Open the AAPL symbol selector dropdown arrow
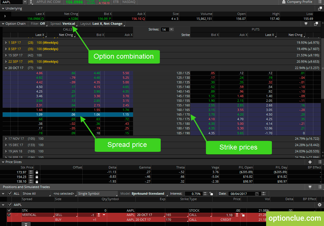Screen dimensions: 324x226 click(25, 2)
